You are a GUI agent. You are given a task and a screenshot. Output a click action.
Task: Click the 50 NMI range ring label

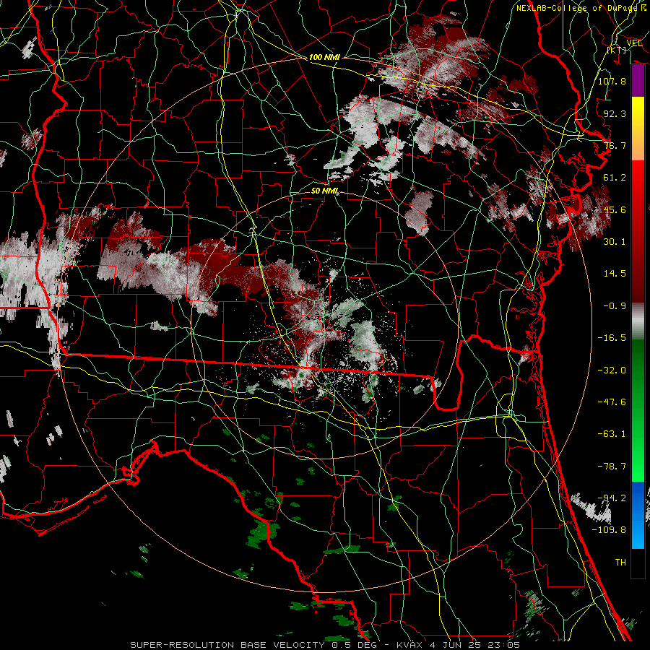[x=324, y=191]
